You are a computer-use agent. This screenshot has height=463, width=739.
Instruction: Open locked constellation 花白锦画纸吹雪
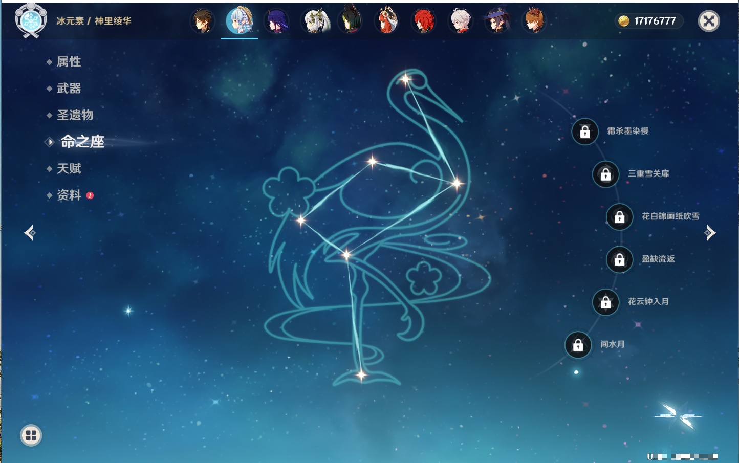pos(619,216)
